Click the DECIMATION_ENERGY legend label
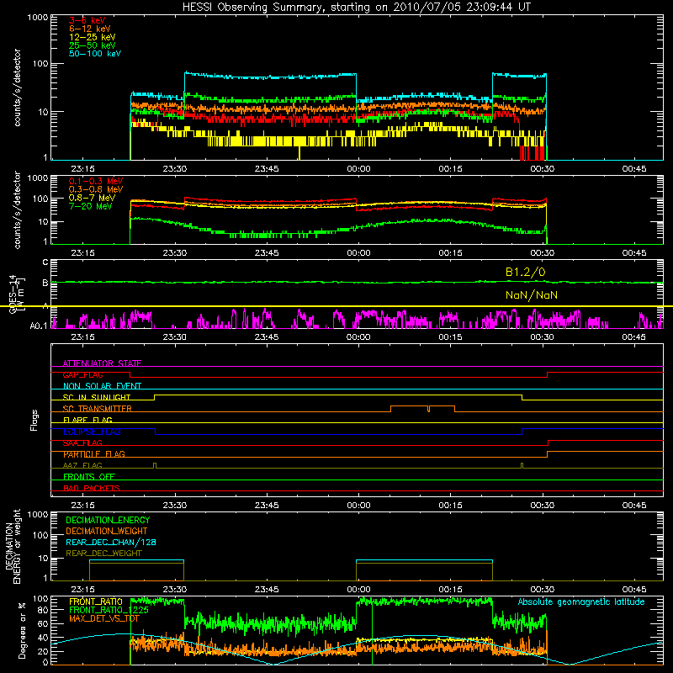This screenshot has width=673, height=673. pos(108,520)
